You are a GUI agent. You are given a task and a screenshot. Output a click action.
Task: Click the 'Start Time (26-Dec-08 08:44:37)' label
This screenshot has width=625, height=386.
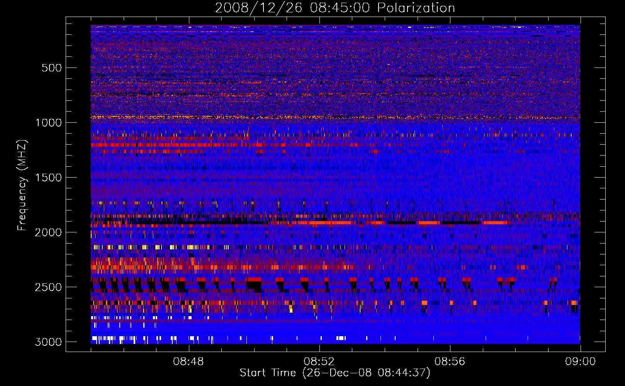(x=335, y=373)
